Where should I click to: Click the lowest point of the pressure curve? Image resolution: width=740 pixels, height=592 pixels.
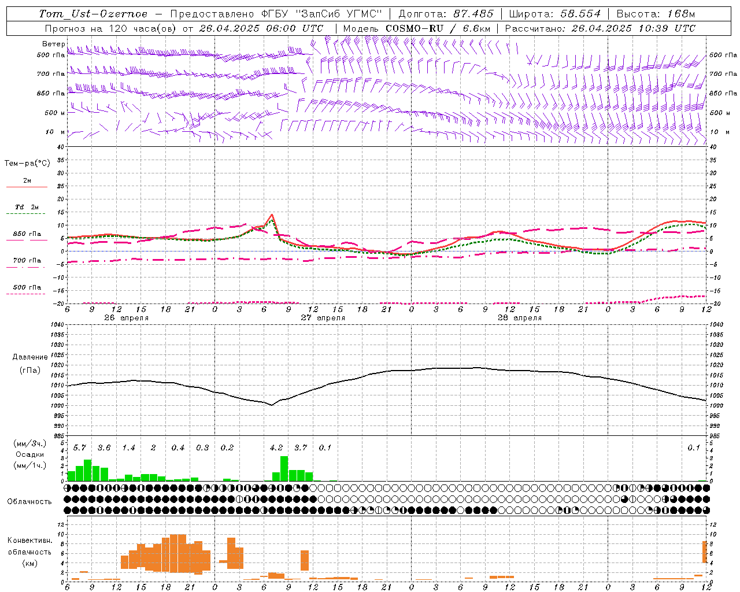271,405
